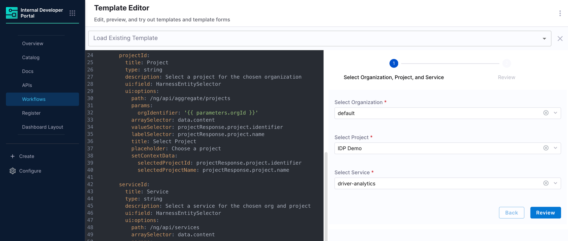Screen dimensions: 568x241
Task: Click the YAML editor vertical scrollbar
Action: (326, 196)
